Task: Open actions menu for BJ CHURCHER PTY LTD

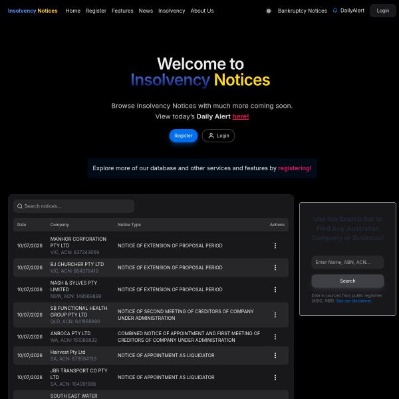Action: (275, 267)
